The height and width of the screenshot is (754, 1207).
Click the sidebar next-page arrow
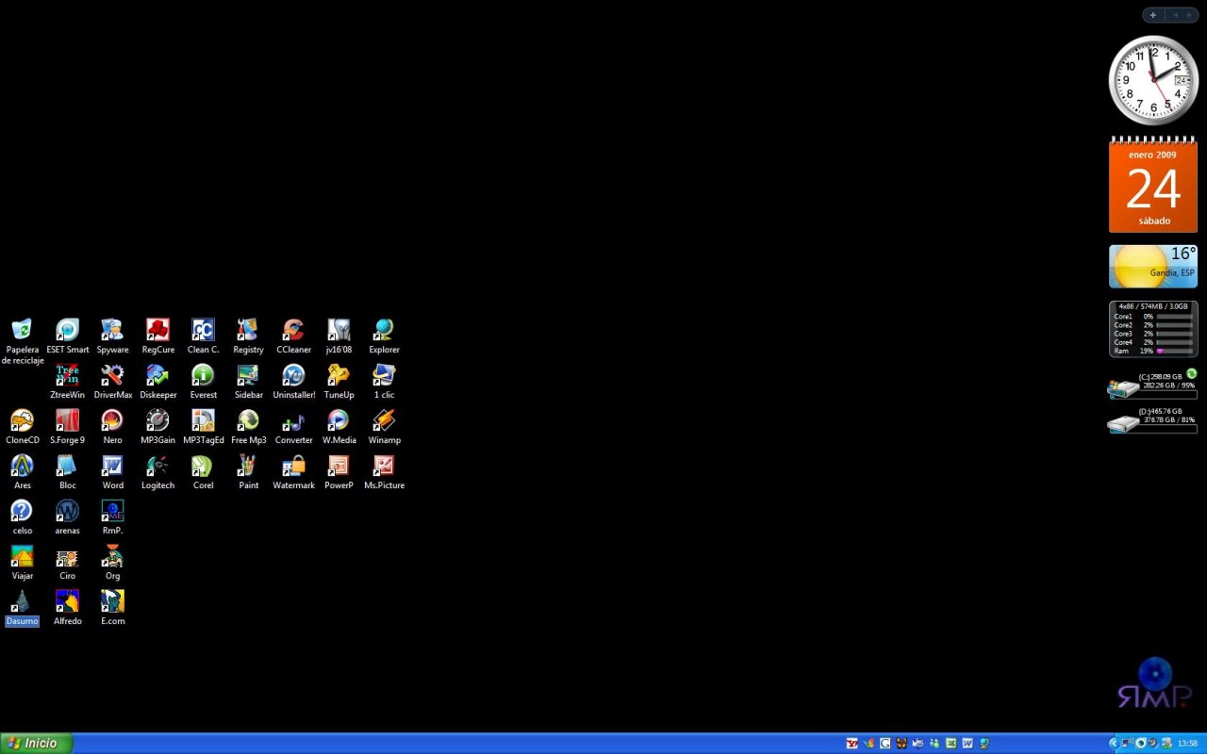1189,15
